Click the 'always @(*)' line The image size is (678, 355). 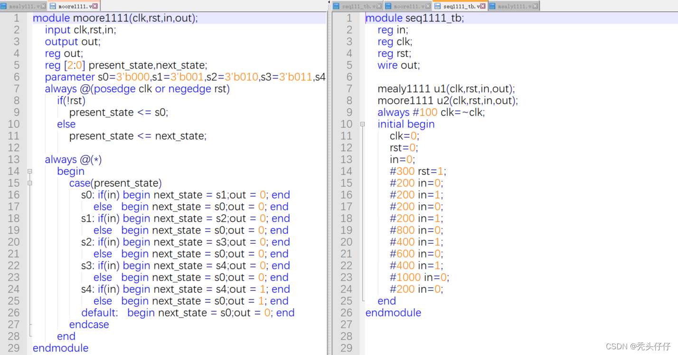click(73, 160)
